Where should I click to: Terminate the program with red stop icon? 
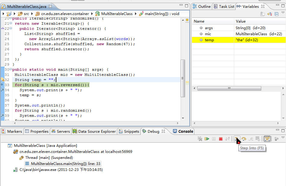click(x=221, y=139)
